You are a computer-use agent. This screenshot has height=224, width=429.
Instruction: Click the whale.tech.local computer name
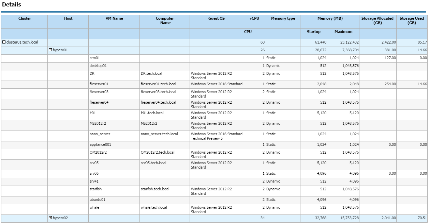click(154, 207)
